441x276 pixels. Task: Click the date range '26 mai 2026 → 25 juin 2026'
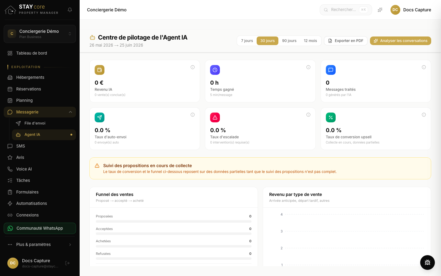click(116, 45)
